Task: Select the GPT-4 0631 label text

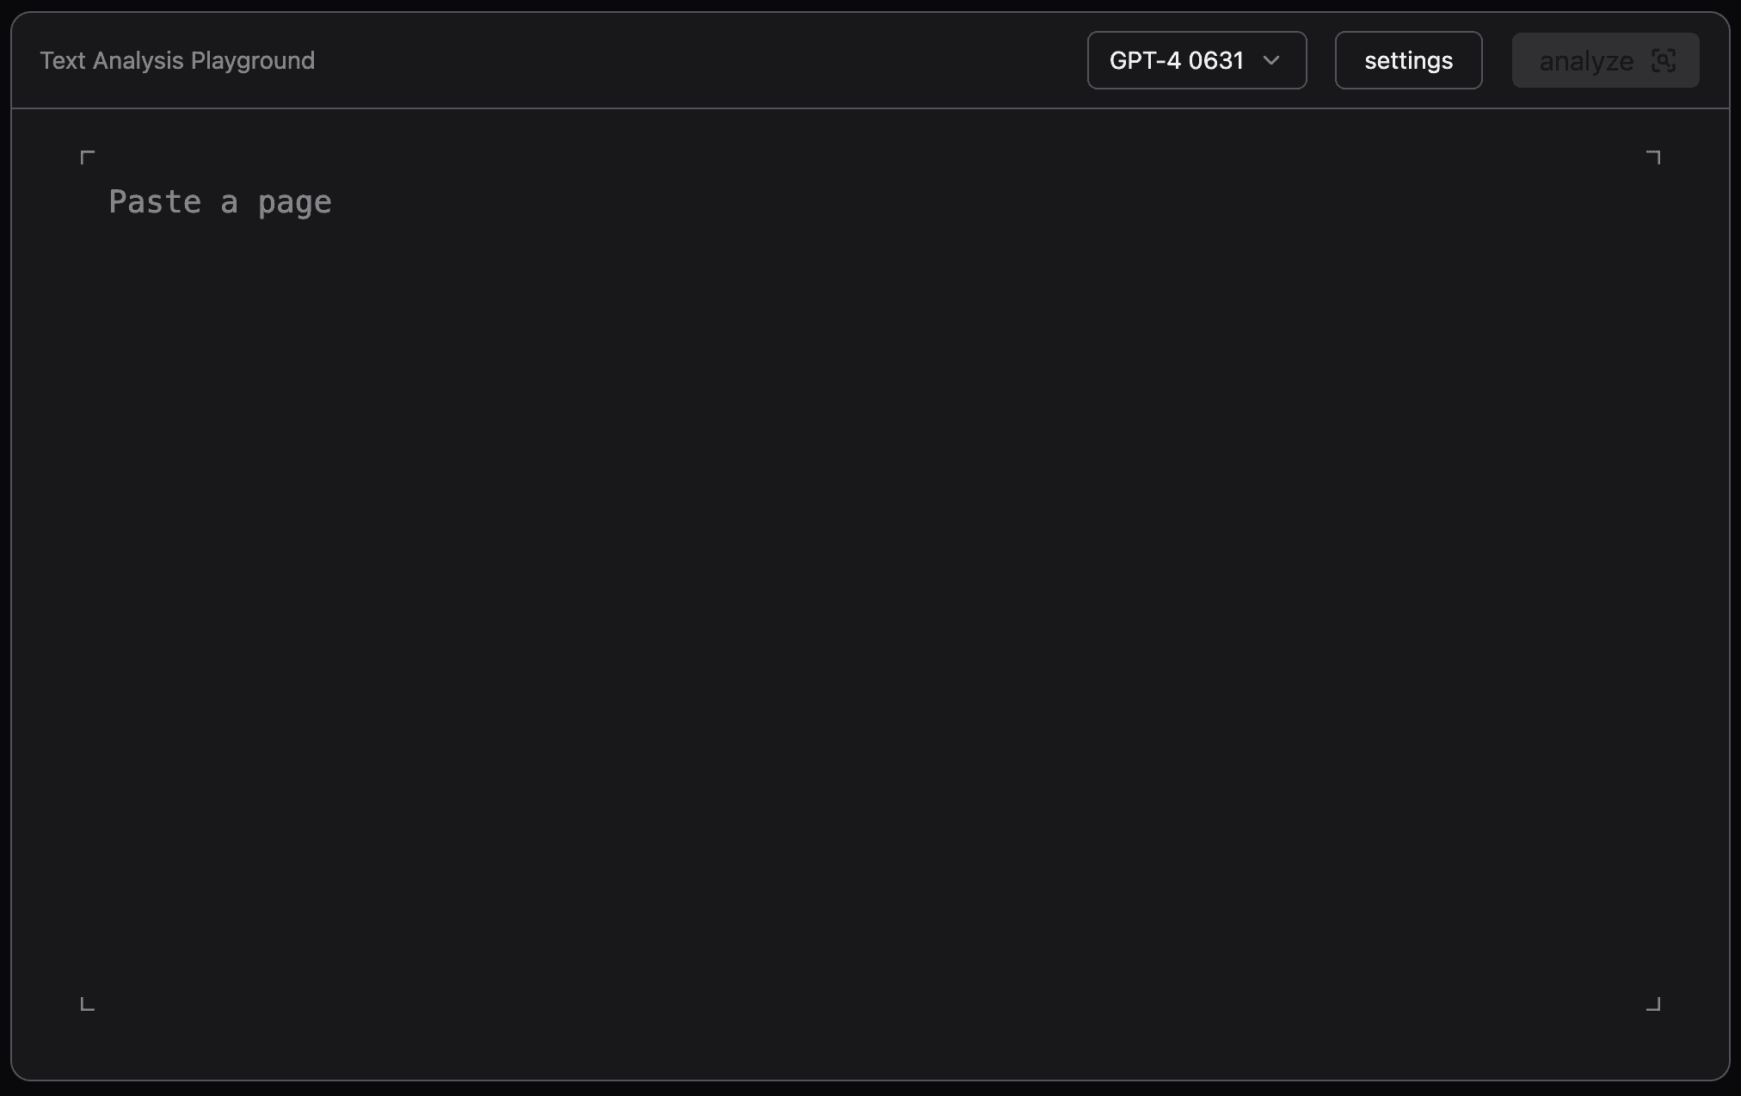Action: tap(1177, 60)
